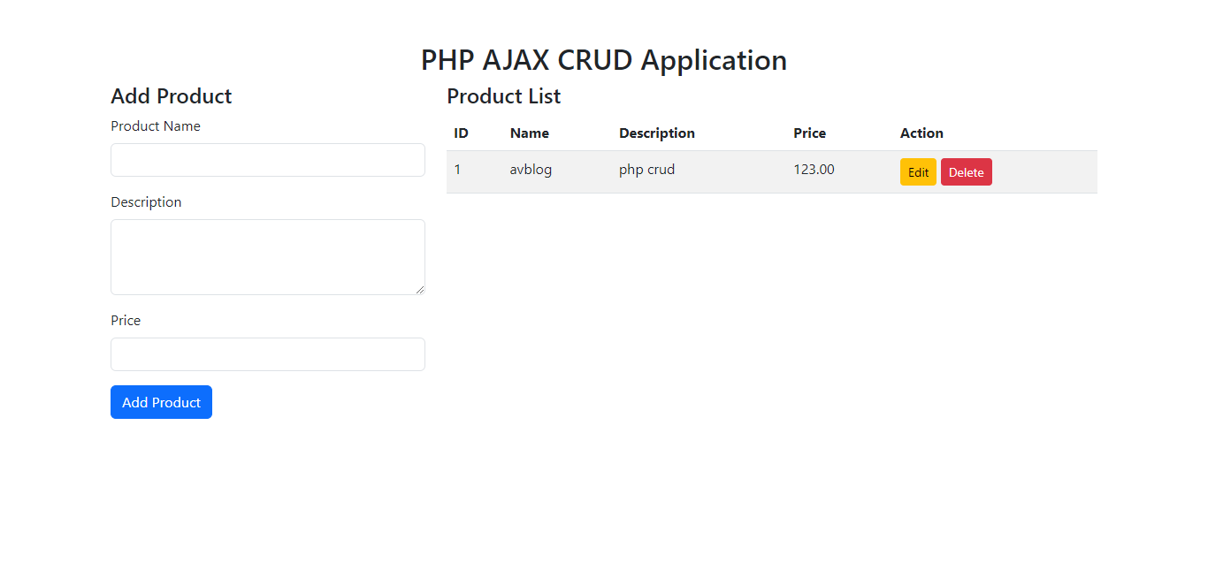
Task: Click the Product Name label
Action: [x=156, y=126]
